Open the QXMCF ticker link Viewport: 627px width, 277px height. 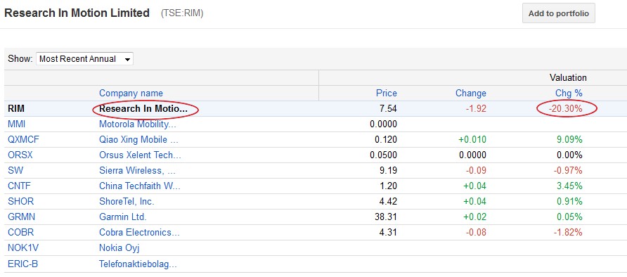point(24,139)
